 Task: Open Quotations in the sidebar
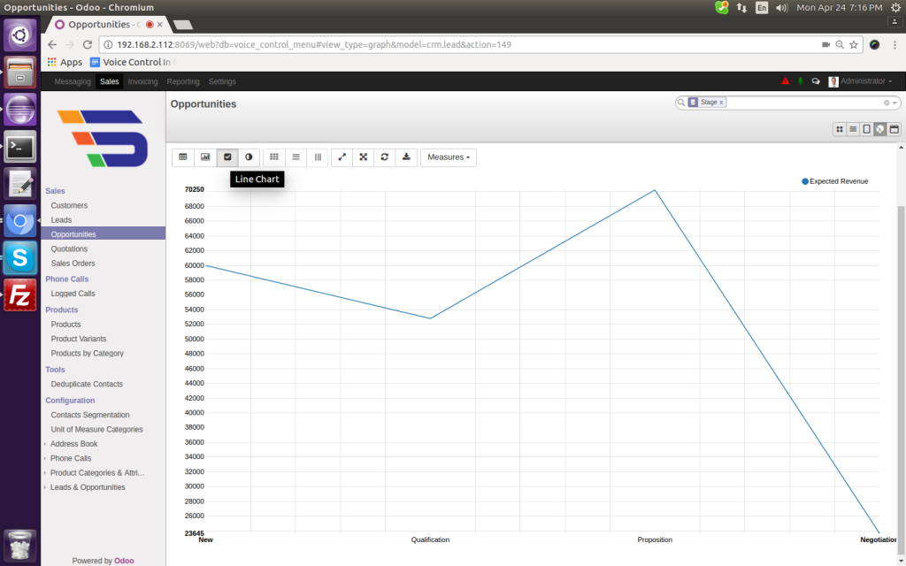point(69,249)
